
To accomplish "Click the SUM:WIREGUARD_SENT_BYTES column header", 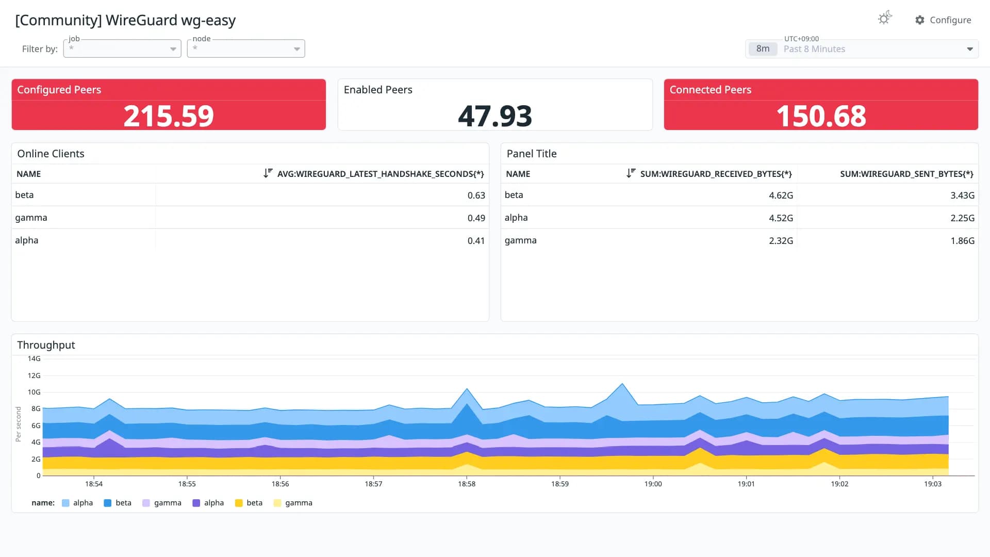I will tap(906, 174).
